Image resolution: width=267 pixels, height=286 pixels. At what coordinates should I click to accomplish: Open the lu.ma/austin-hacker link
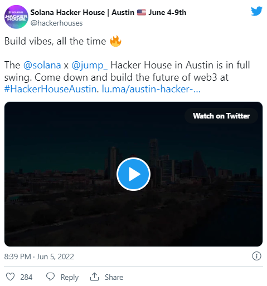[151, 89]
